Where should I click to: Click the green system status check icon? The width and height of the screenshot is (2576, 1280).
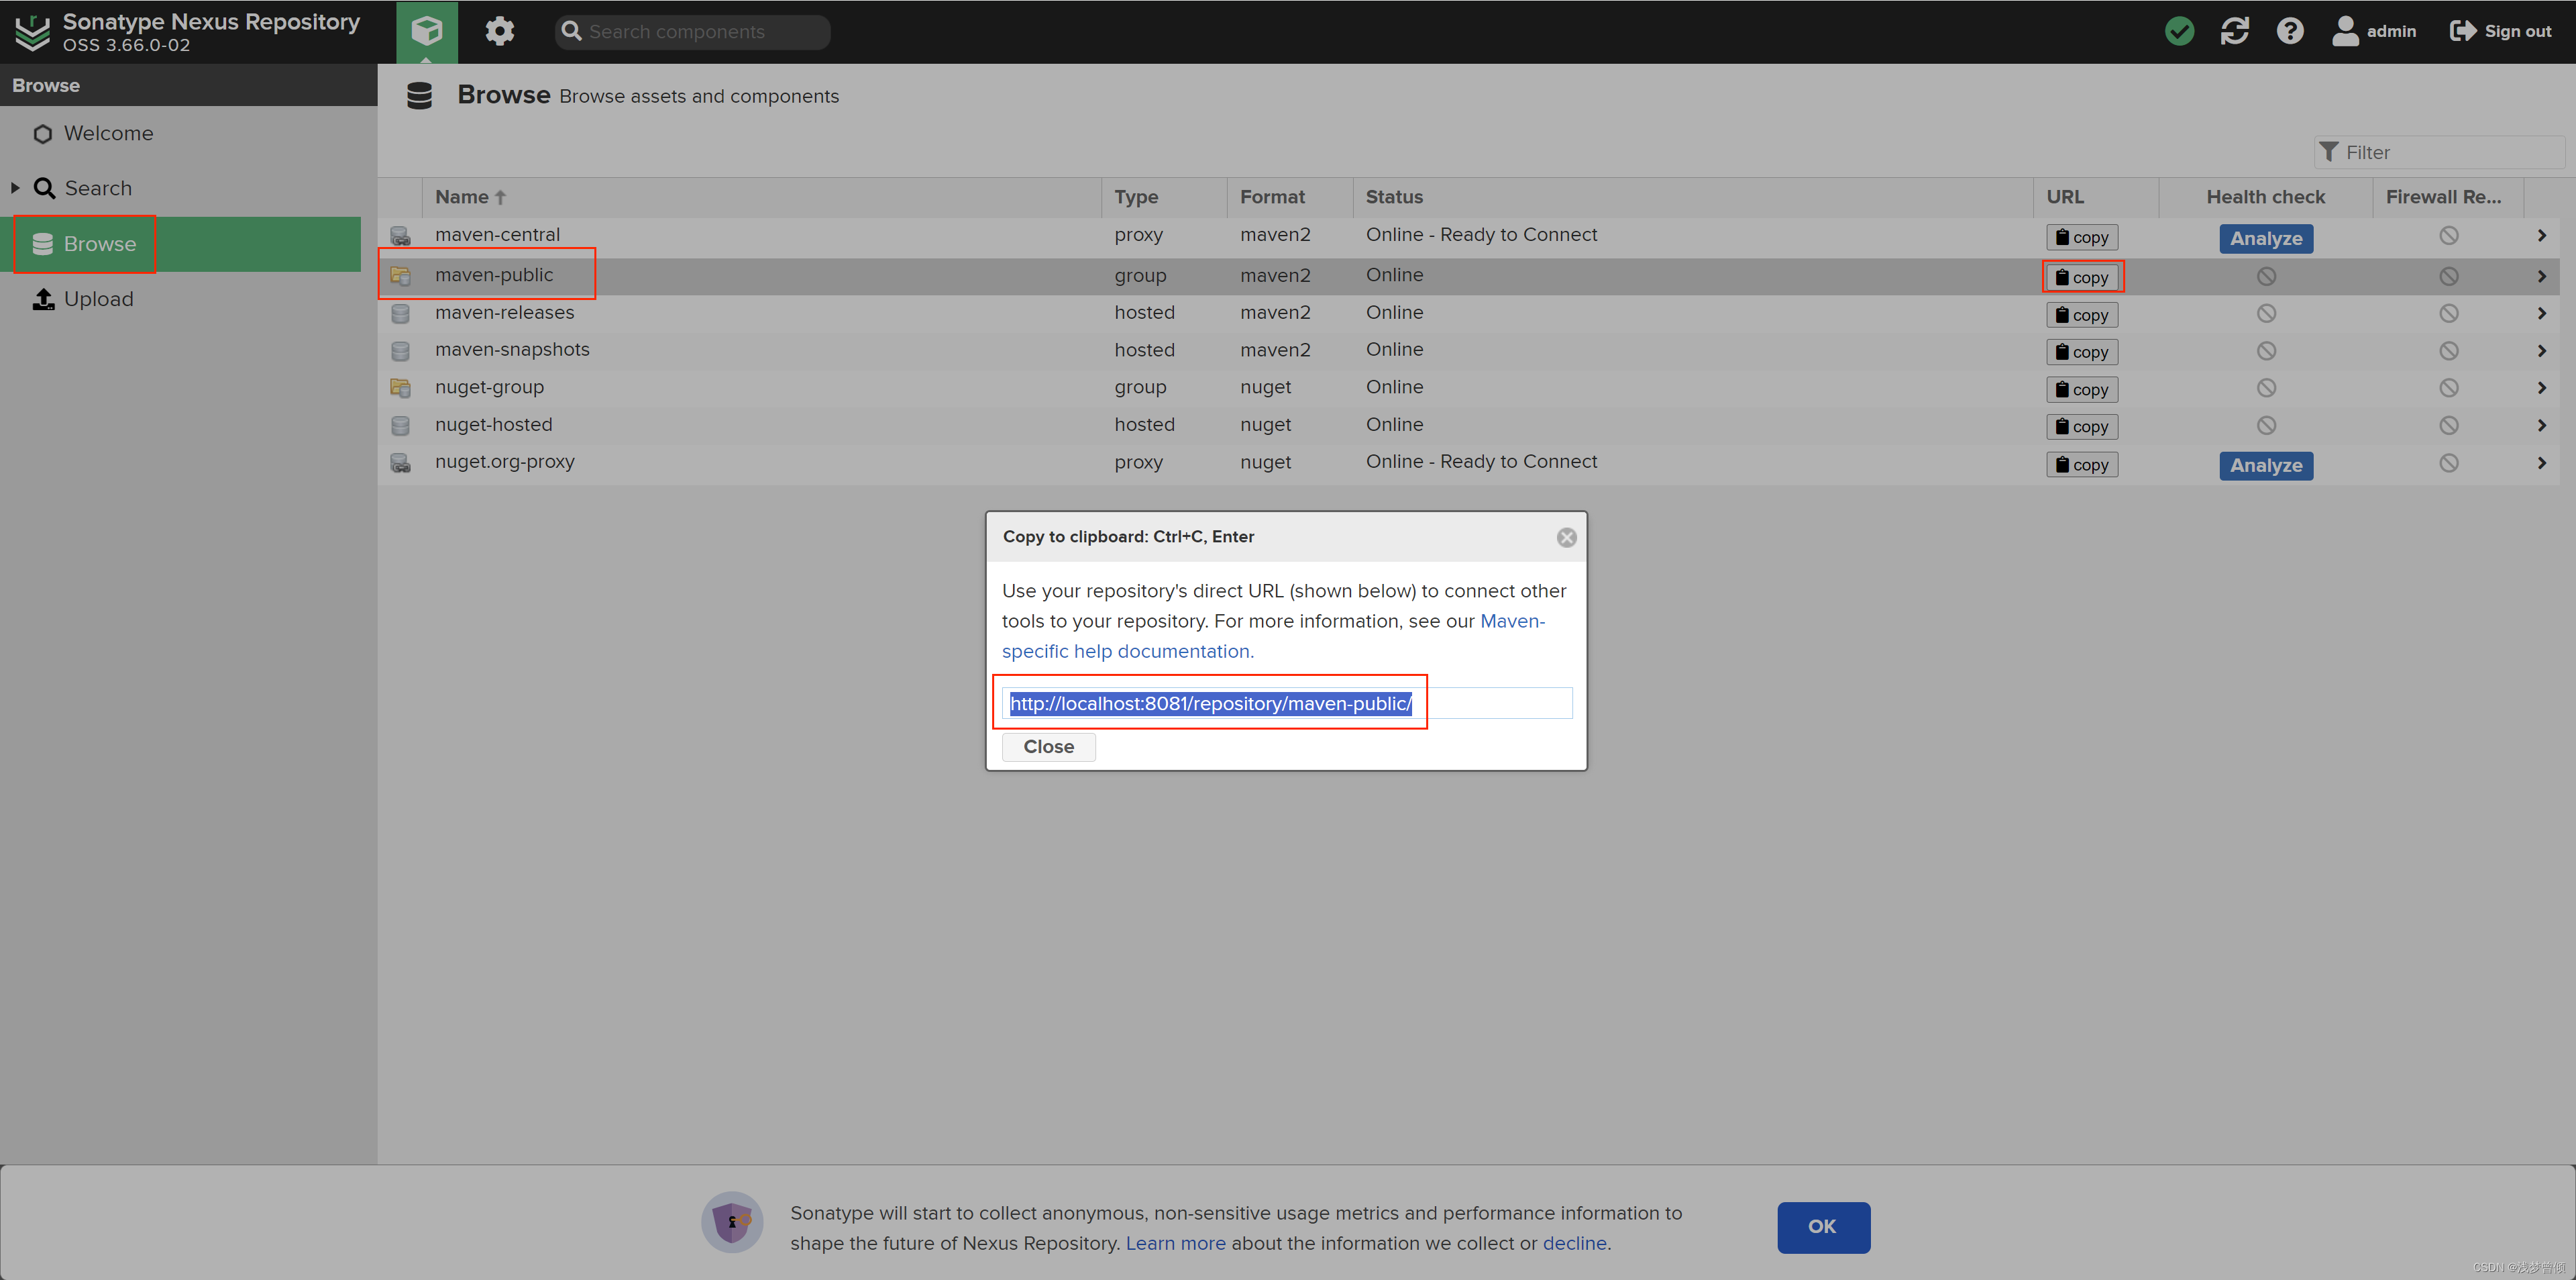[2180, 31]
